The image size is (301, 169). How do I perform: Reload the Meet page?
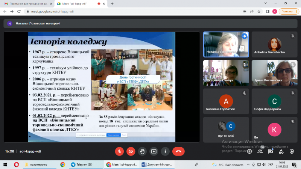point(19,12)
